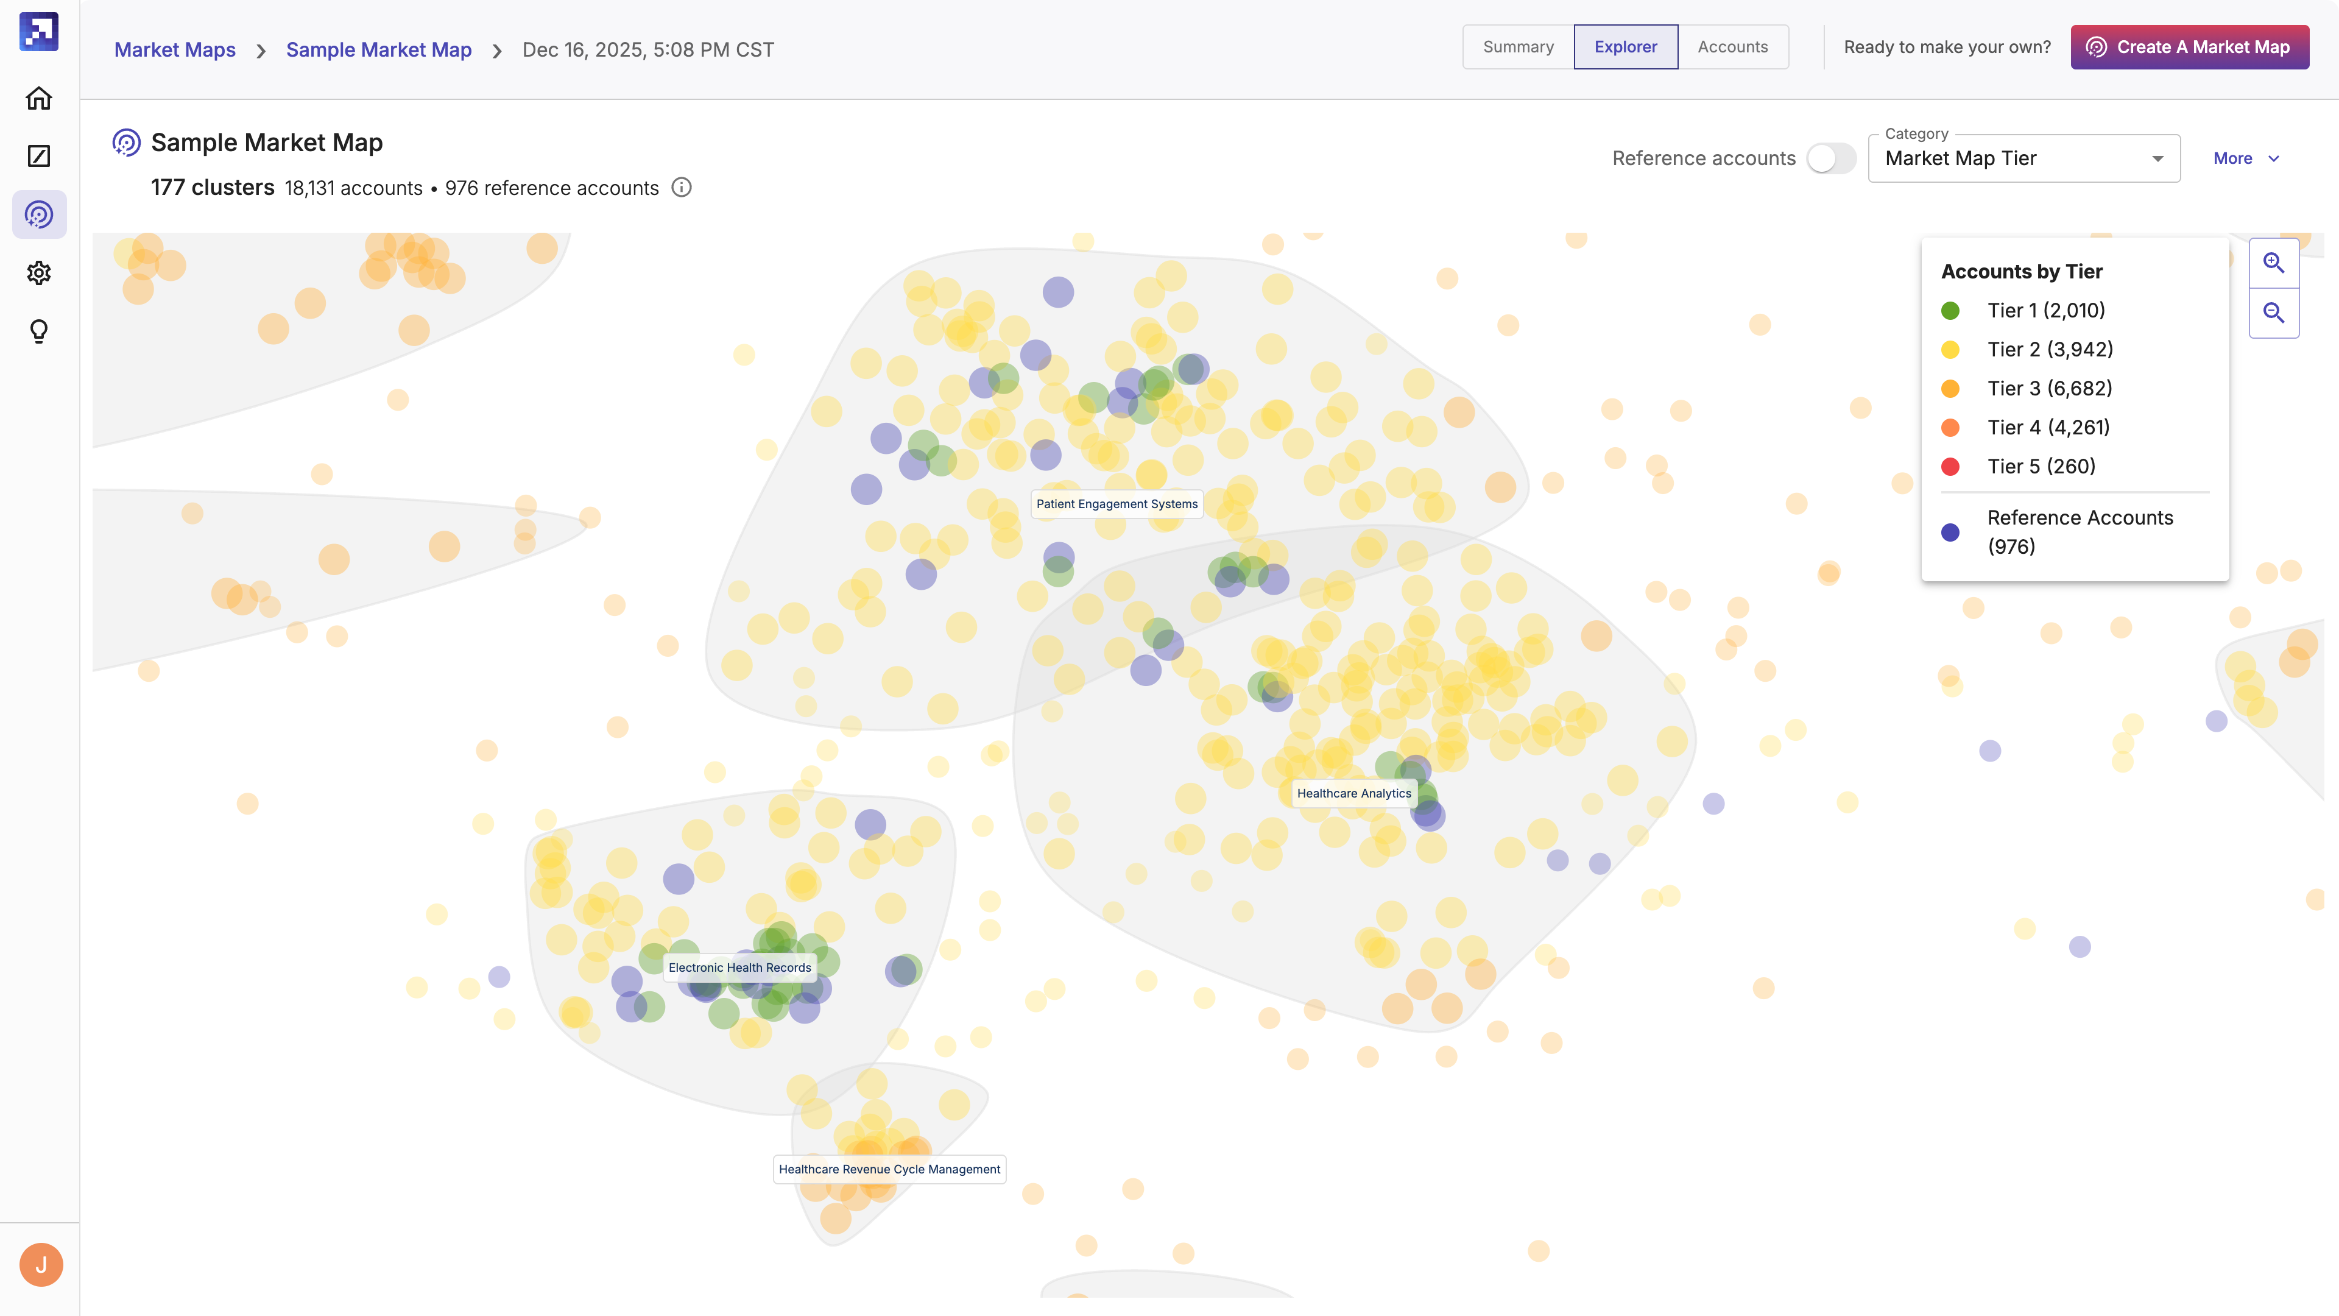Open Settings with the gear icon
The height and width of the screenshot is (1316, 2339).
click(x=39, y=274)
